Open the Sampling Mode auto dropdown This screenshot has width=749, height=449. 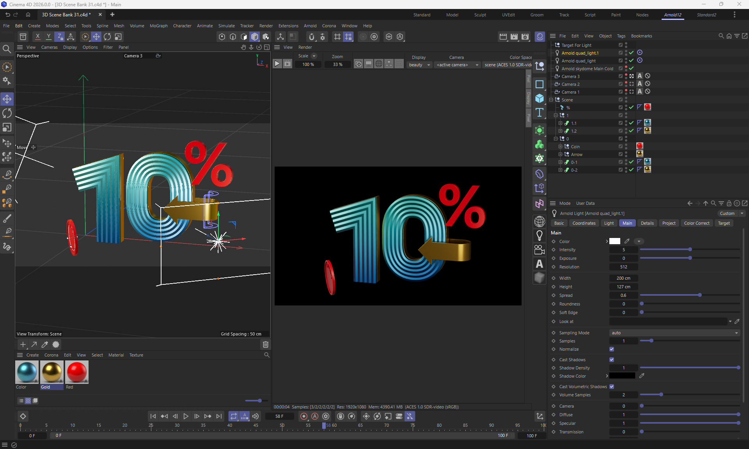674,333
